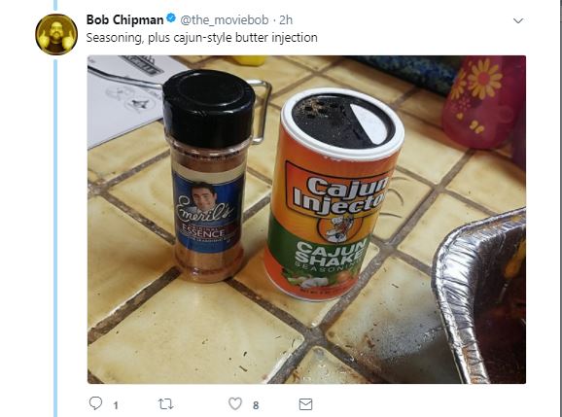Open the tweet options chevron menu
Image resolution: width=562 pixels, height=417 pixels.
(x=518, y=20)
